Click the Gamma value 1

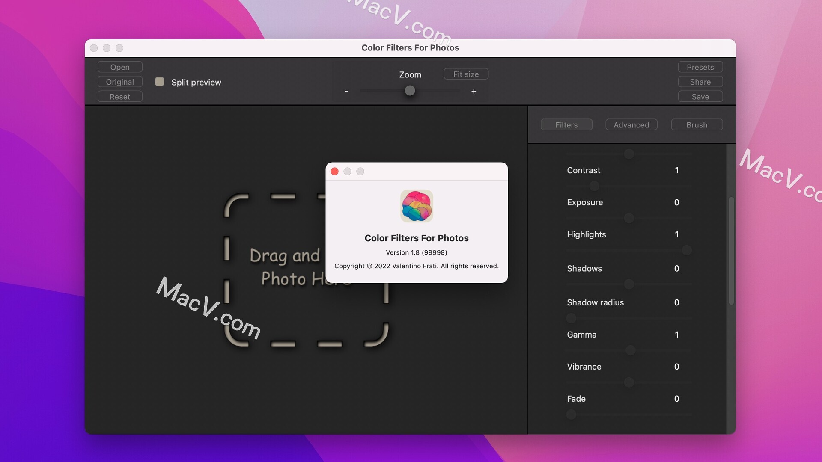(x=676, y=335)
